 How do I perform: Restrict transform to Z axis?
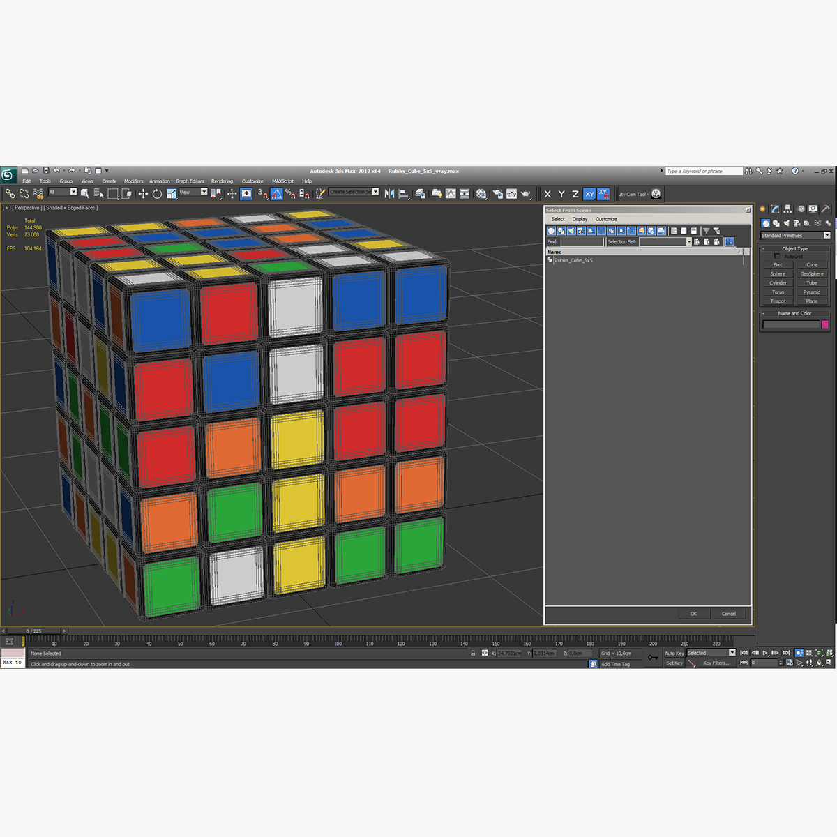(x=575, y=194)
